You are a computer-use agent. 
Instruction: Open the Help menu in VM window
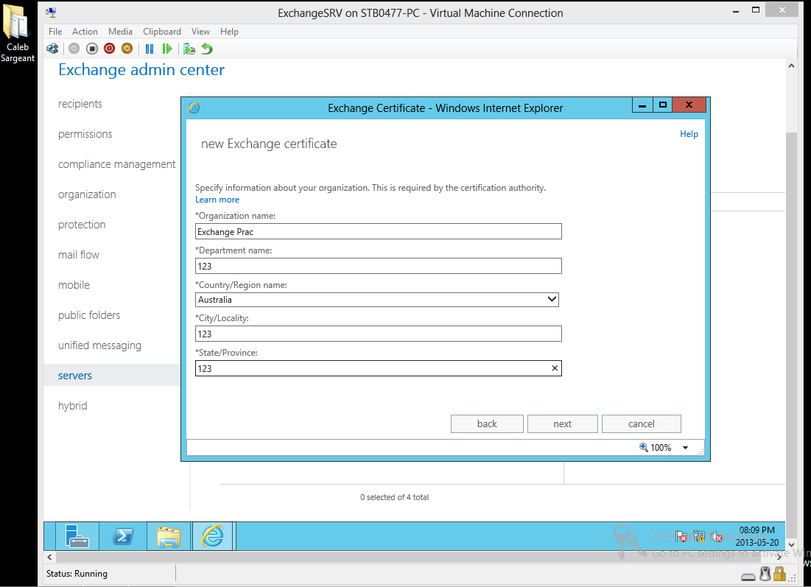pyautogui.click(x=229, y=32)
